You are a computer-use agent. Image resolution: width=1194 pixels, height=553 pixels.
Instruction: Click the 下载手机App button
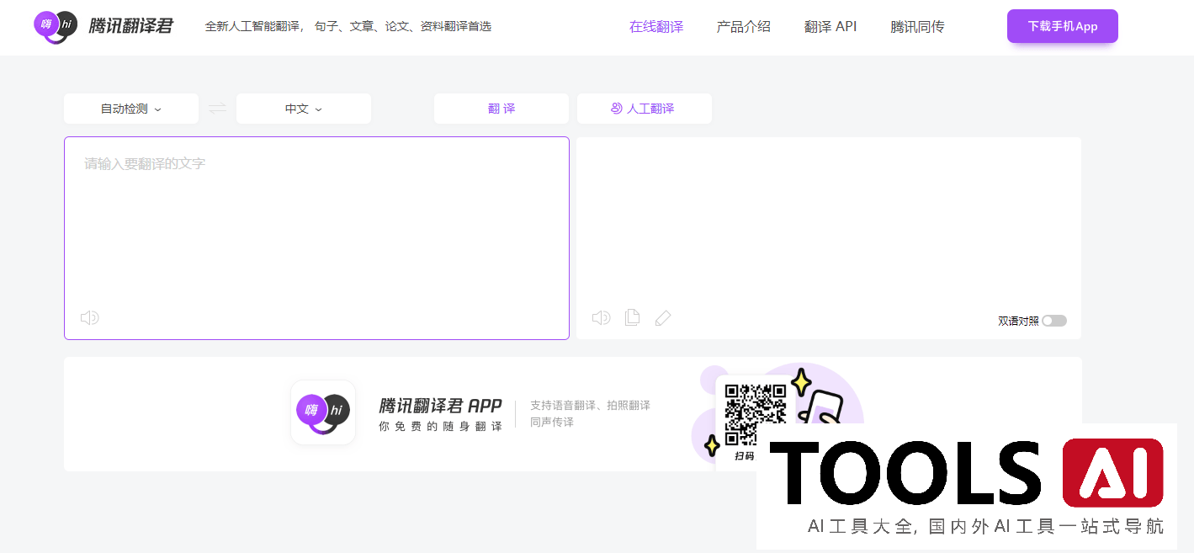[x=1062, y=26]
